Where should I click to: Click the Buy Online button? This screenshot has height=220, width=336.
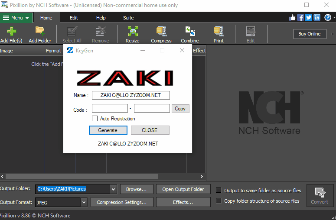[310, 34]
